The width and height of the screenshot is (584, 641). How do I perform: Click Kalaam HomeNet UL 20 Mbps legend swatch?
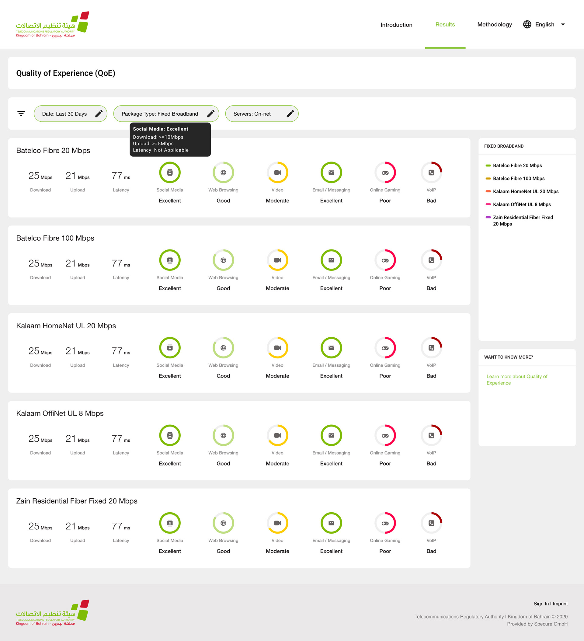click(488, 191)
